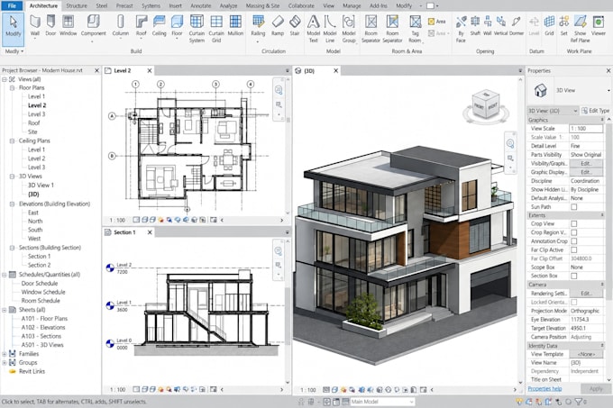Open the Main Model workset dropdown
This screenshot has width=613, height=408.
tap(382, 402)
